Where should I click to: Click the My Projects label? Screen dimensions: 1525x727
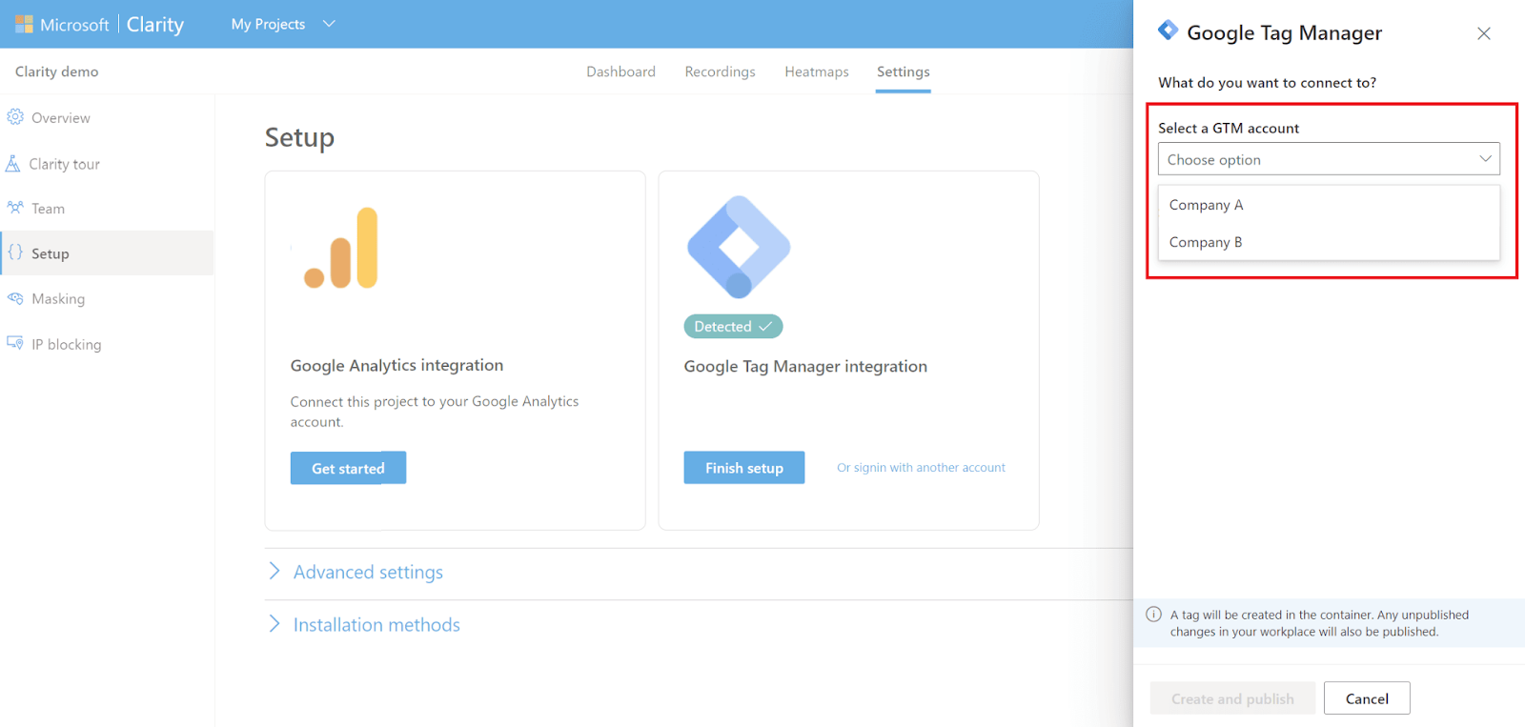click(268, 24)
